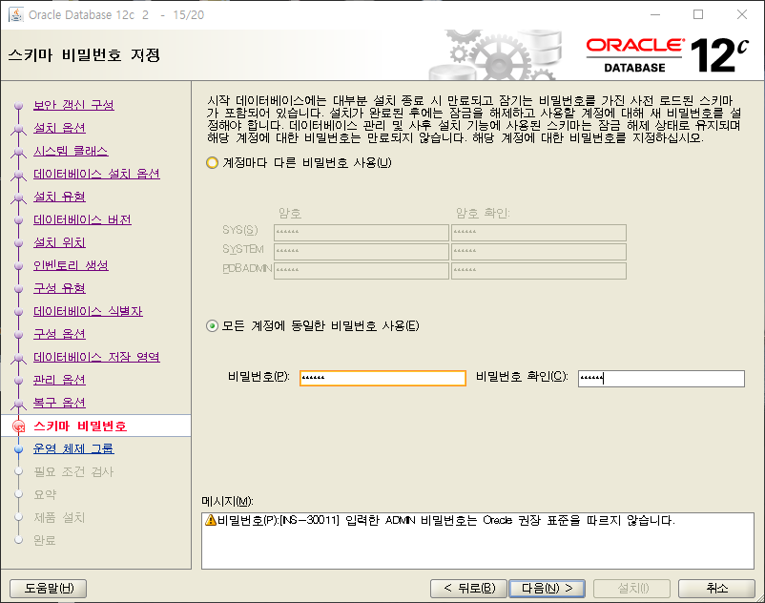Image resolution: width=765 pixels, height=603 pixels.
Task: Open the '복구 옵션' step link
Action: click(59, 403)
